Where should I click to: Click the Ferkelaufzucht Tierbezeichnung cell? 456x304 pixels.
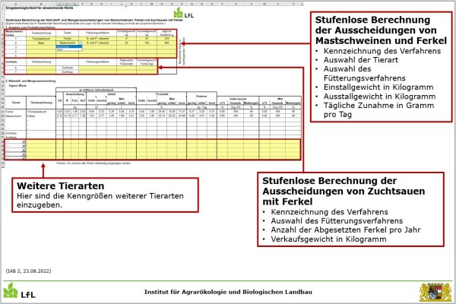point(41,39)
